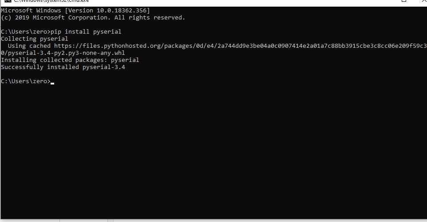Close the command prompt window

click(x=424, y=1)
